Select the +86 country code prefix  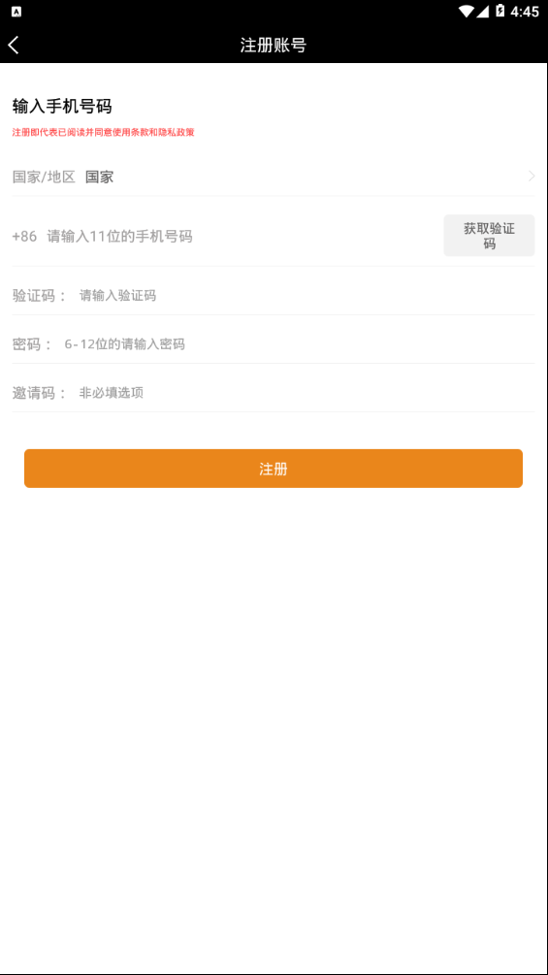point(24,237)
